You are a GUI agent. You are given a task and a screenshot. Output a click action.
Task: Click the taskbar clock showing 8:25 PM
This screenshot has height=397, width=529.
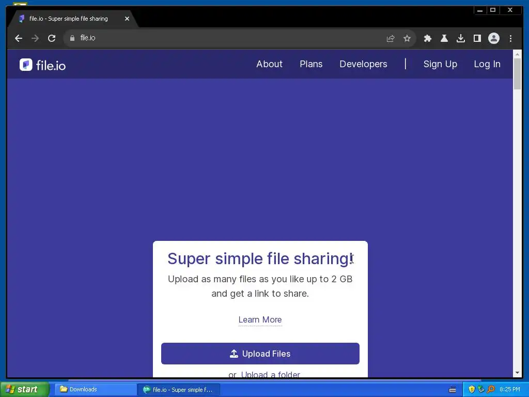pos(510,389)
